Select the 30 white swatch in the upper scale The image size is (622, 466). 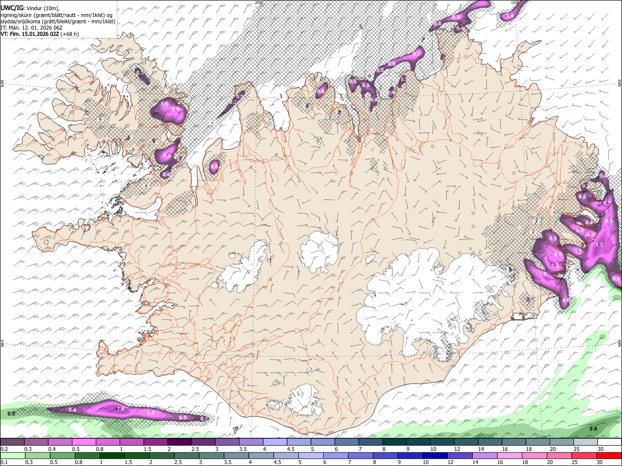pos(609,442)
